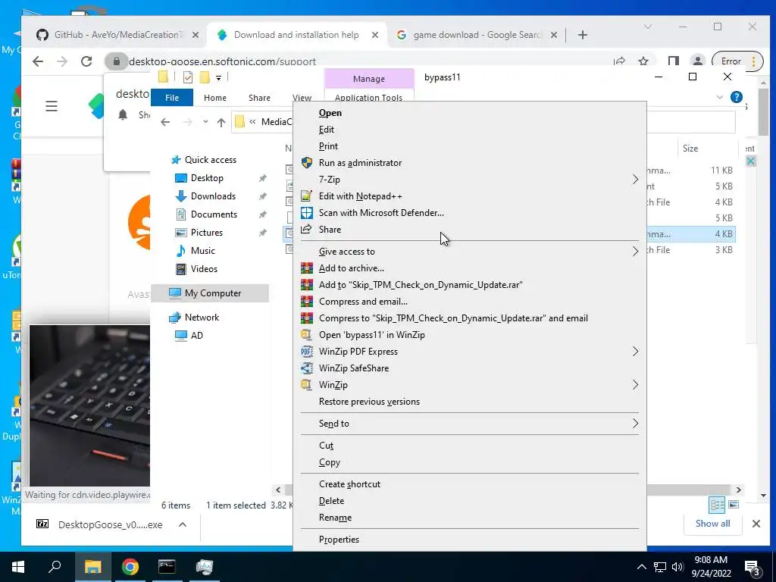The height and width of the screenshot is (582, 776).
Task: Select My Computer in navigation pane
Action: click(211, 293)
